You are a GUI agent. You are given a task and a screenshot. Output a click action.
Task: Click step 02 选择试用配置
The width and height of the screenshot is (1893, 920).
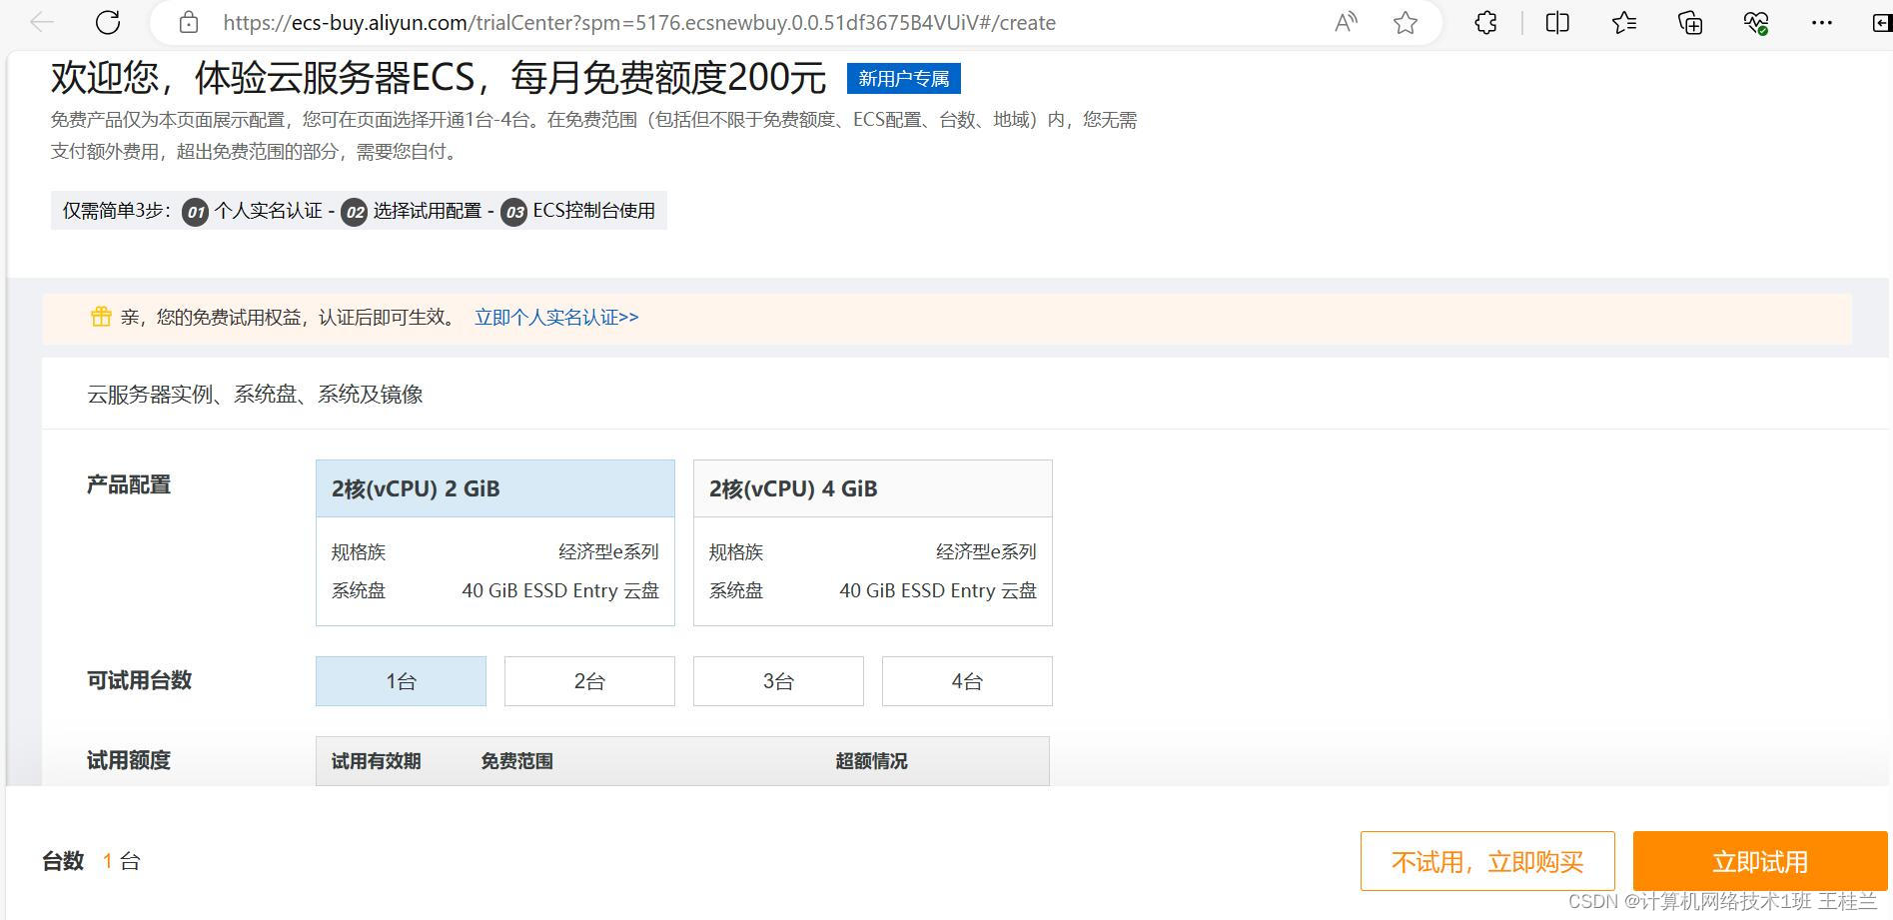[x=412, y=211]
